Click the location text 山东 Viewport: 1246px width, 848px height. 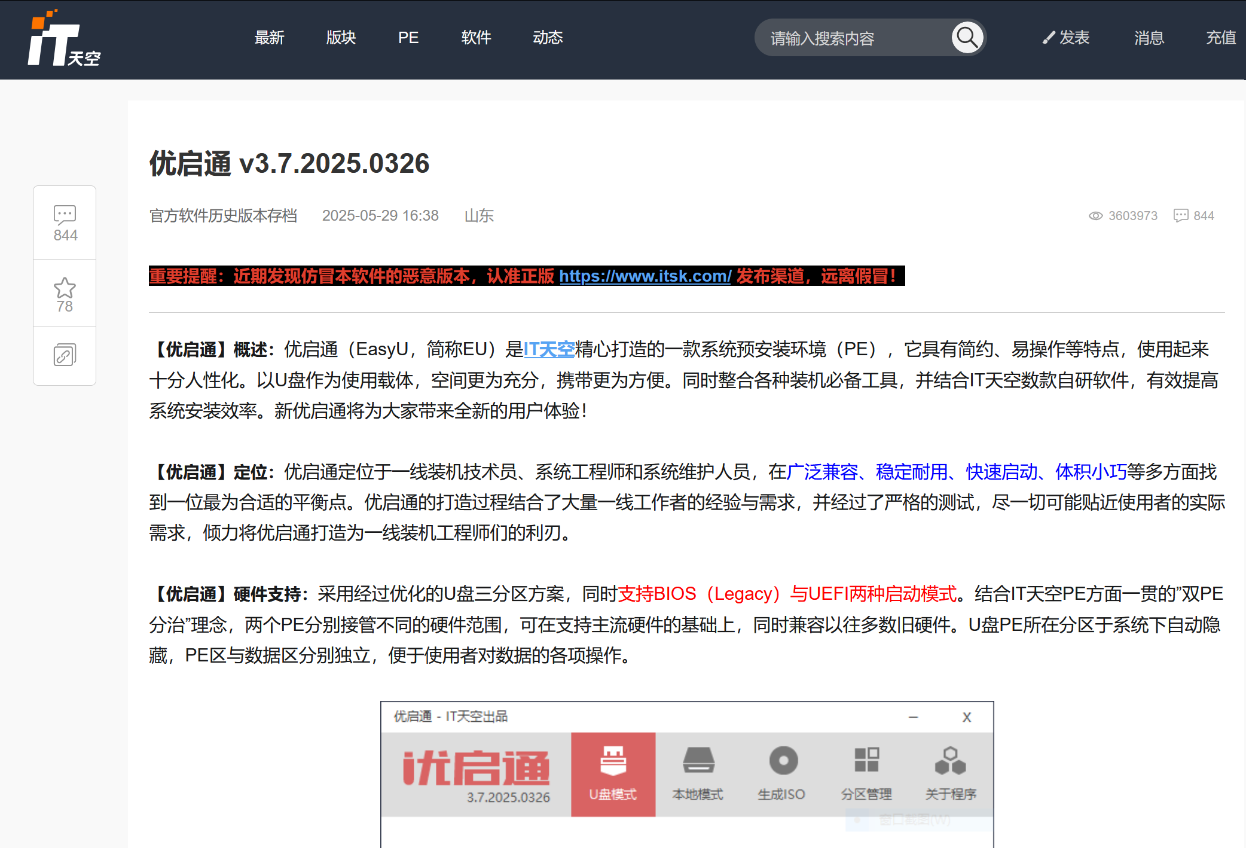[x=479, y=216]
